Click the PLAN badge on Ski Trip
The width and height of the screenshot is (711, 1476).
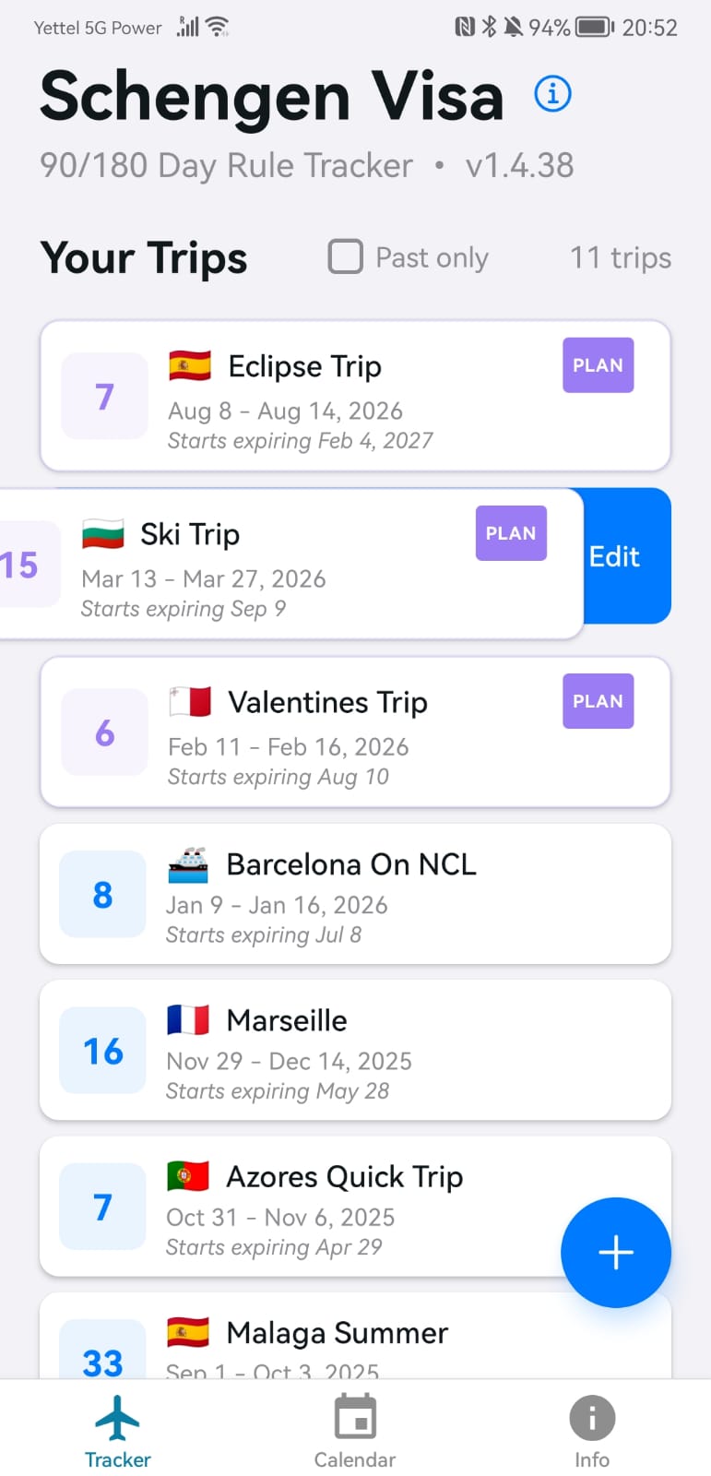[511, 533]
